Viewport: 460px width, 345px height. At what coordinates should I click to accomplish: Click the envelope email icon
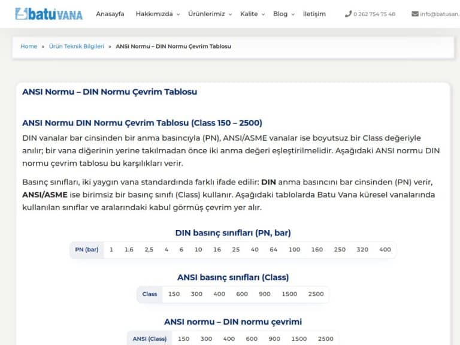pyautogui.click(x=415, y=14)
